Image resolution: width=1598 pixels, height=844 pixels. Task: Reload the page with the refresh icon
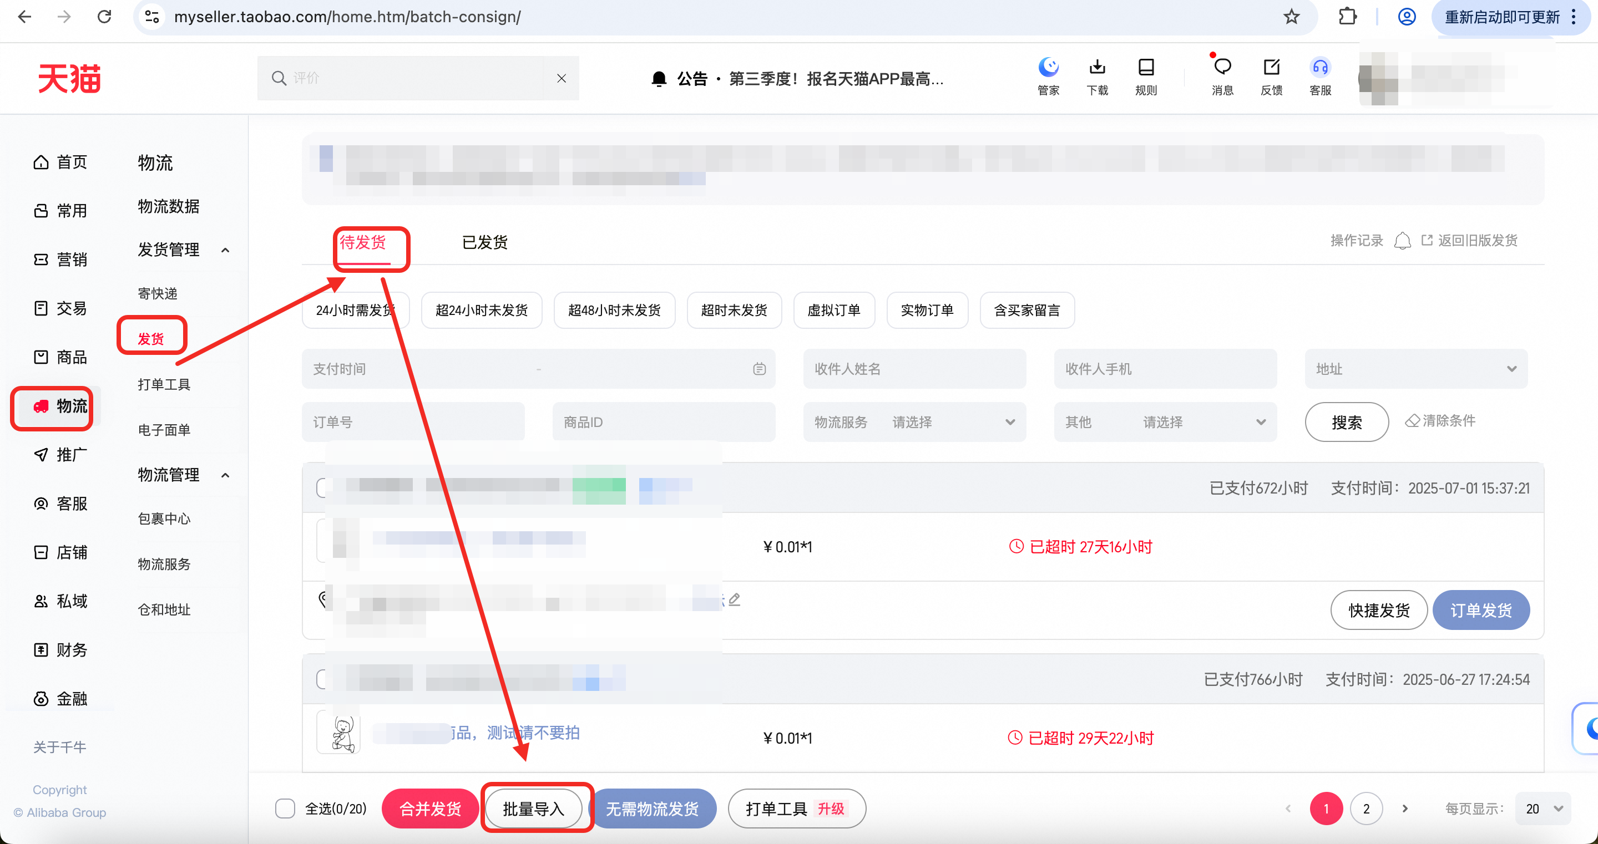104,17
